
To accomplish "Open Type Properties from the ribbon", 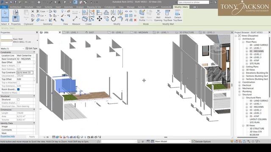I will click(x=16, y=12).
